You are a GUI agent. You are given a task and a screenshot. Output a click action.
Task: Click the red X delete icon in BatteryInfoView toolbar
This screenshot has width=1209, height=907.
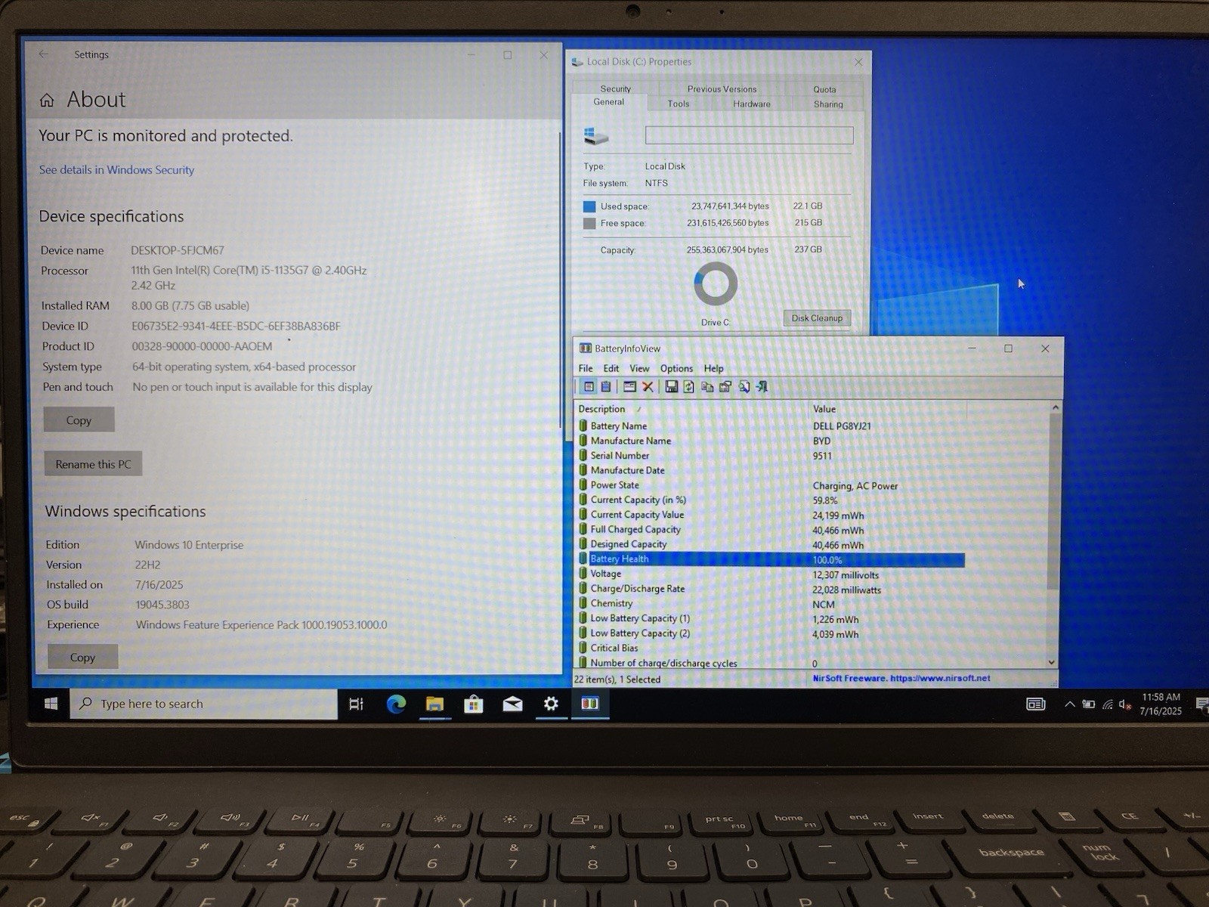click(x=648, y=387)
